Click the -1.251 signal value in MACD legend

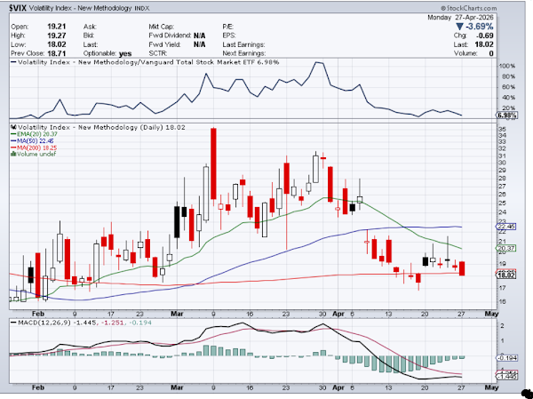tap(110, 323)
